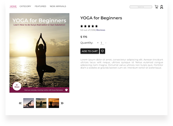
Task: Open the Reviews link
Action: click(x=101, y=30)
